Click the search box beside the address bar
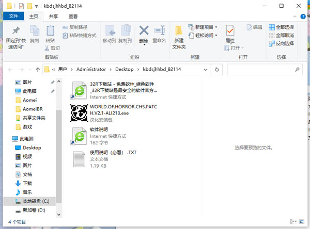 pos(263,69)
